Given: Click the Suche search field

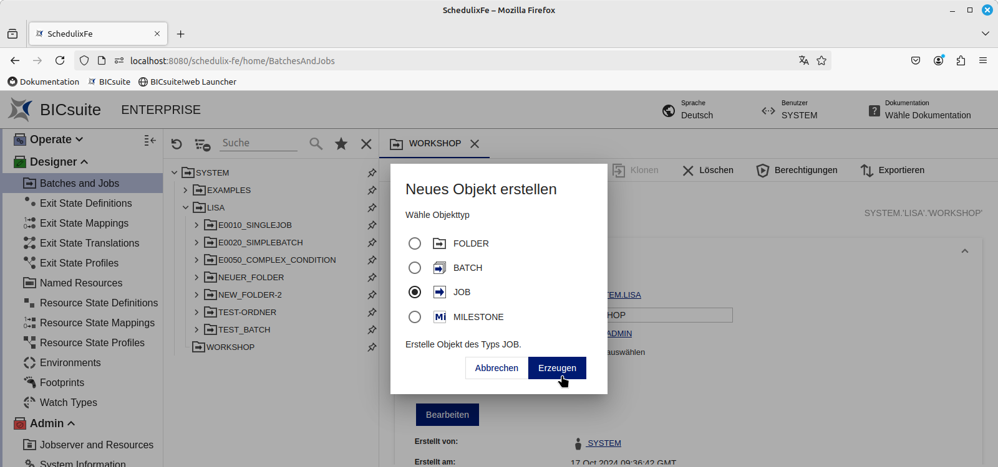Looking at the screenshot, I should (259, 143).
